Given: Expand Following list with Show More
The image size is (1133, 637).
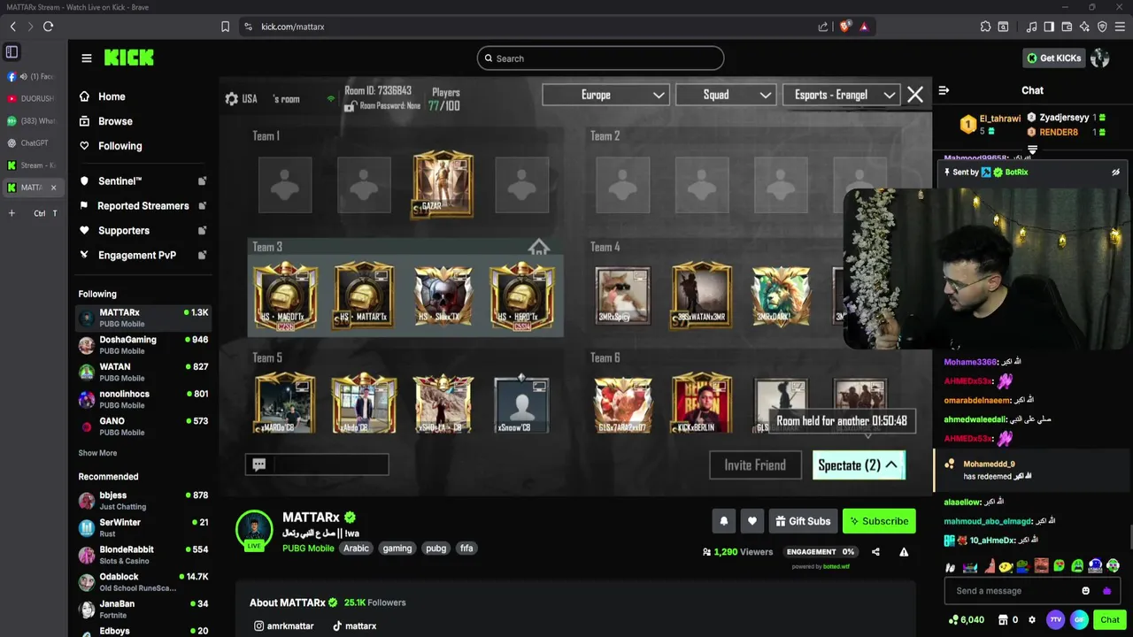Looking at the screenshot, I should coord(97,453).
